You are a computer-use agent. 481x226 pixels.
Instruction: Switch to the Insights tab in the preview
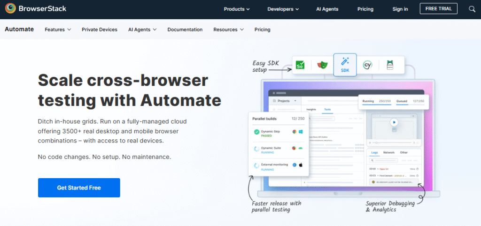311,109
